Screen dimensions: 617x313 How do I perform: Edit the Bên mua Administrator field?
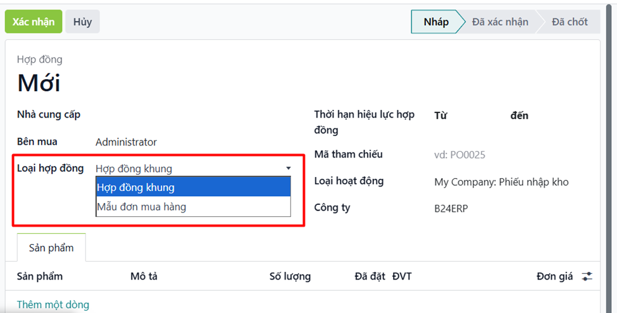pos(190,142)
